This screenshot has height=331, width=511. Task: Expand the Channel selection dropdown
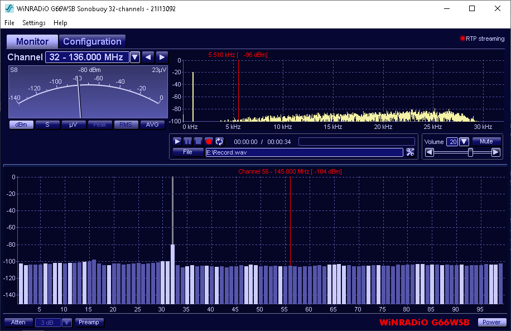click(x=134, y=57)
